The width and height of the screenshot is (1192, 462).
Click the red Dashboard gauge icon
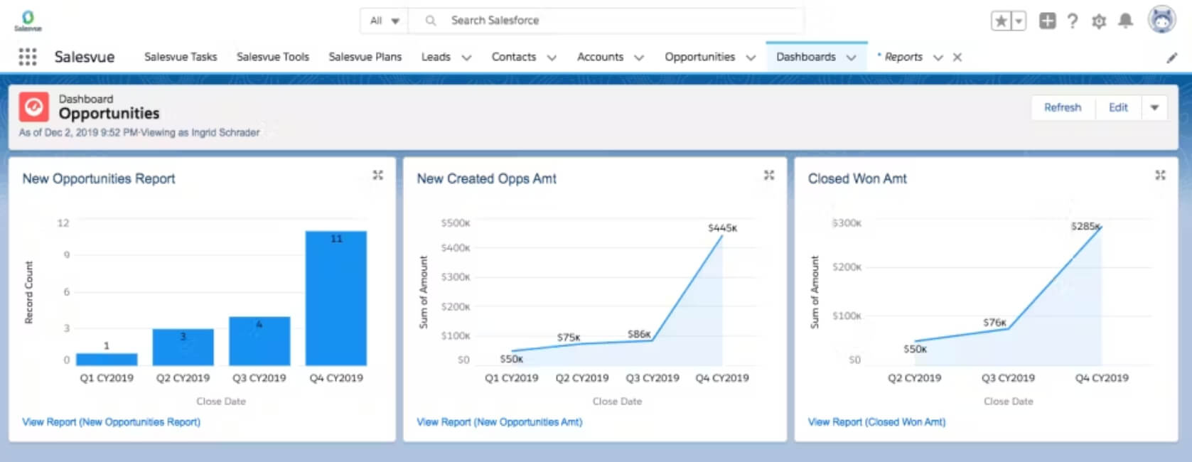(33, 107)
